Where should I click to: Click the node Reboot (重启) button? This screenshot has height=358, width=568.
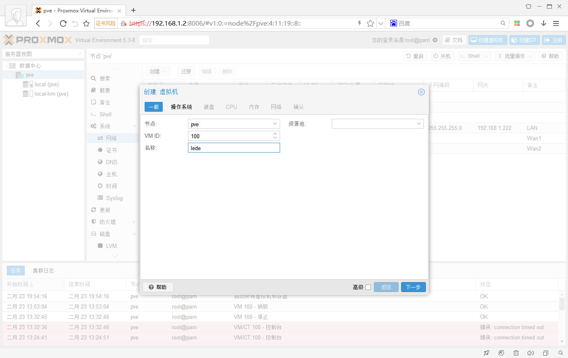click(415, 56)
